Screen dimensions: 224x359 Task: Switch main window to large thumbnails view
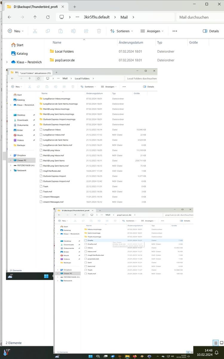pyautogui.click(x=221, y=343)
